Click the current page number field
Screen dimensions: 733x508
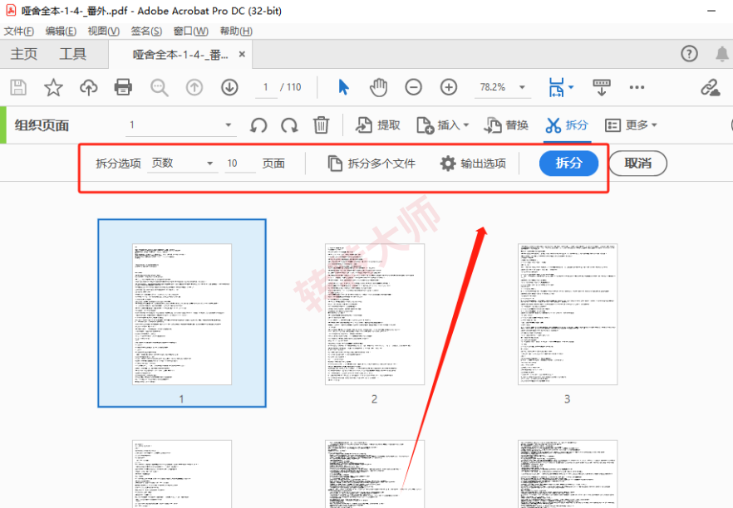(266, 87)
